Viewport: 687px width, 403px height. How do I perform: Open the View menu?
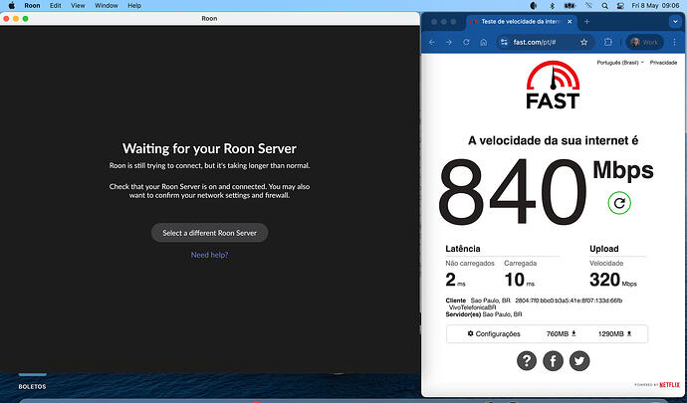tap(78, 6)
